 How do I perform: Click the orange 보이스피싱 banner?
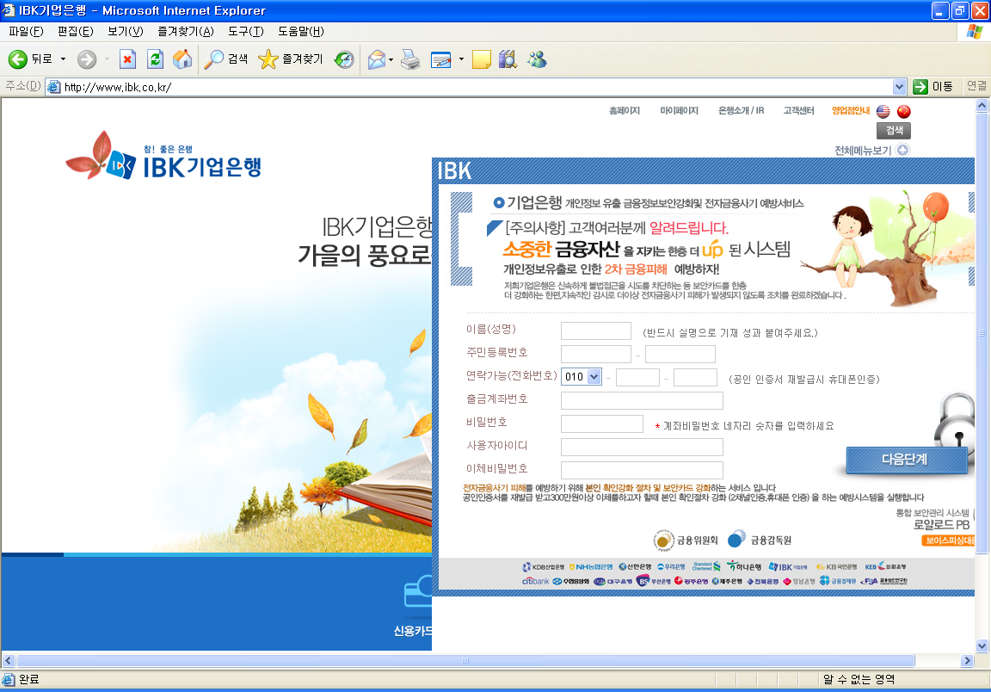pyautogui.click(x=948, y=541)
